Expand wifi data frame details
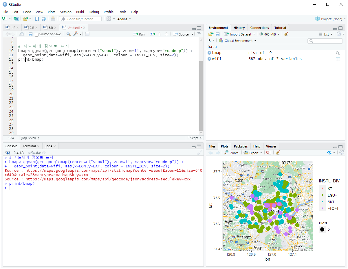Image resolution: width=348 pixels, height=269 pixels. click(209, 59)
